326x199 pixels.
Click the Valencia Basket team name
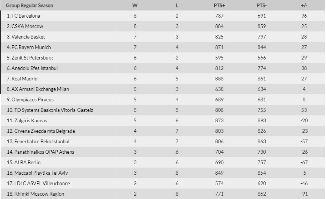pyautogui.click(x=28, y=37)
